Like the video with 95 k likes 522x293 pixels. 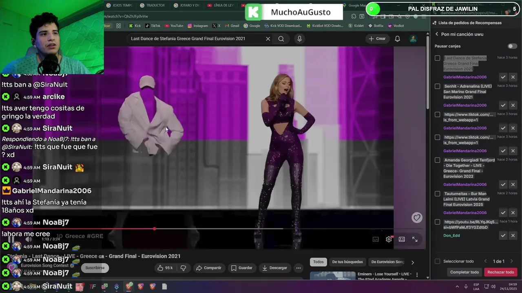tap(165, 268)
